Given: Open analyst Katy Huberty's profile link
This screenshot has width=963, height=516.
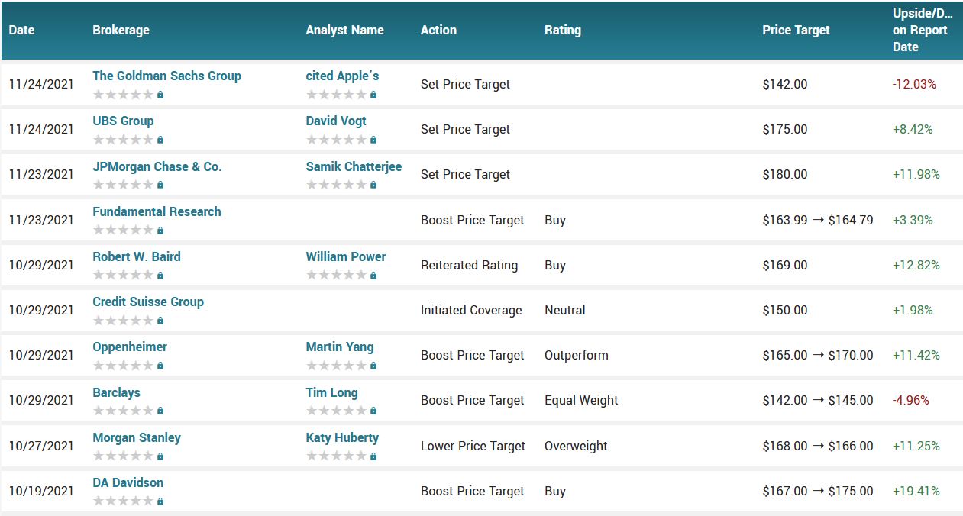Looking at the screenshot, I should [342, 437].
